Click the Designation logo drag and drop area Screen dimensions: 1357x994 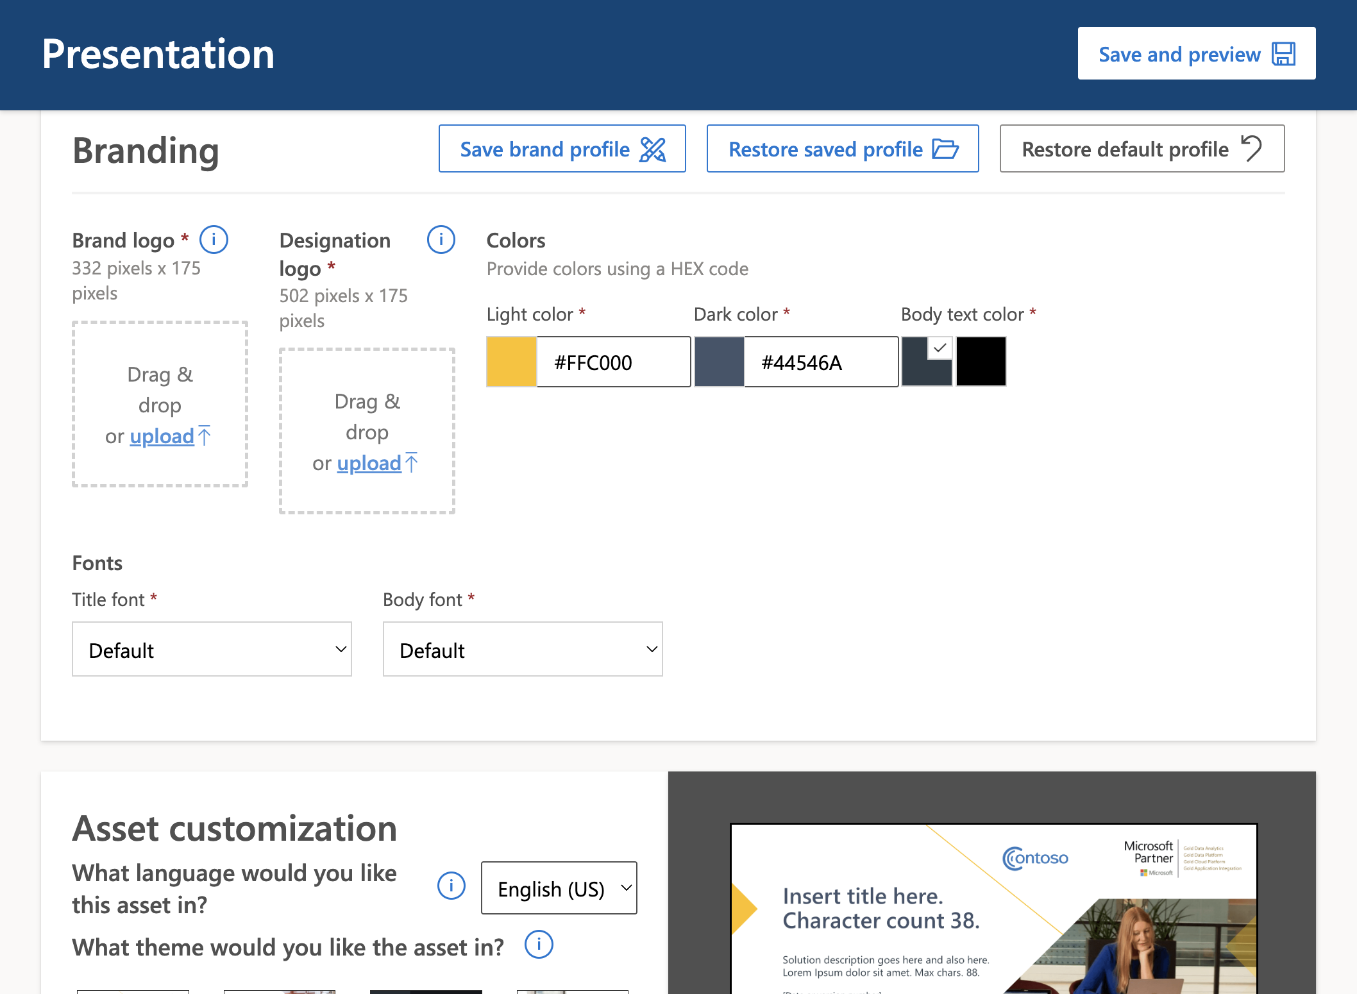point(367,431)
